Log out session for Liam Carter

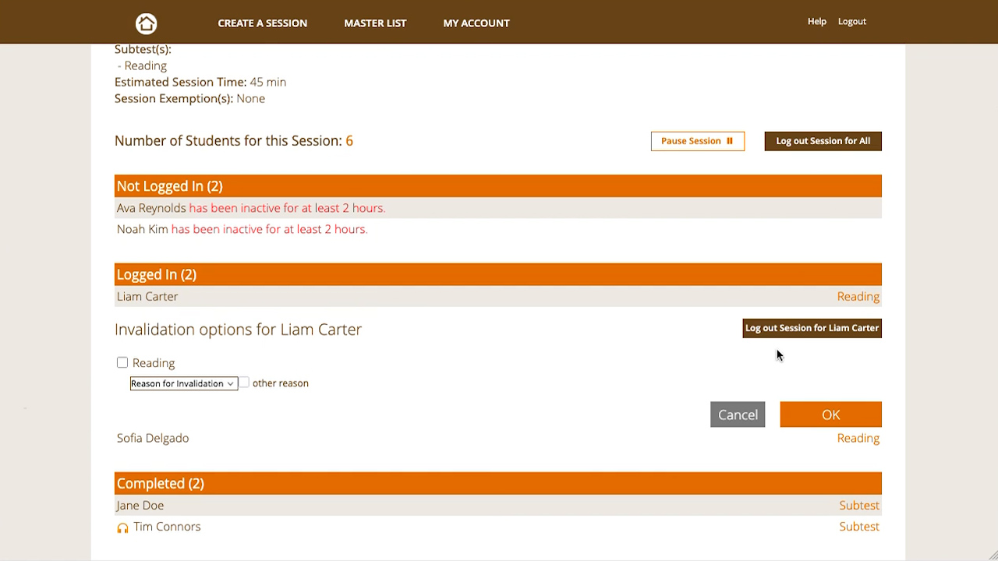click(812, 328)
